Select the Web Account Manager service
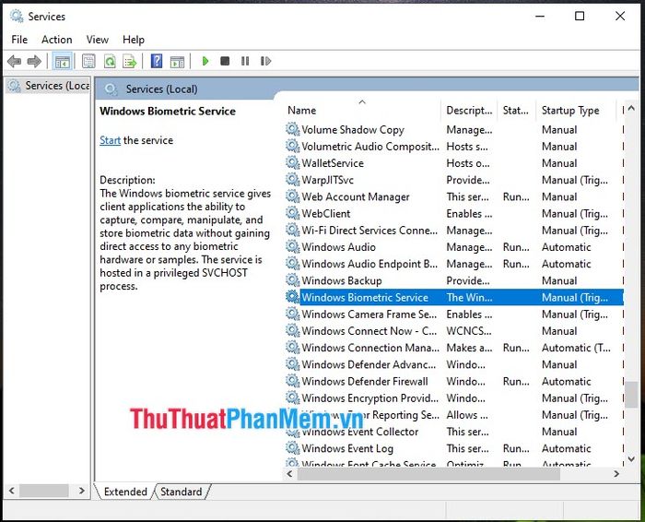645x522 pixels. coord(454,196)
